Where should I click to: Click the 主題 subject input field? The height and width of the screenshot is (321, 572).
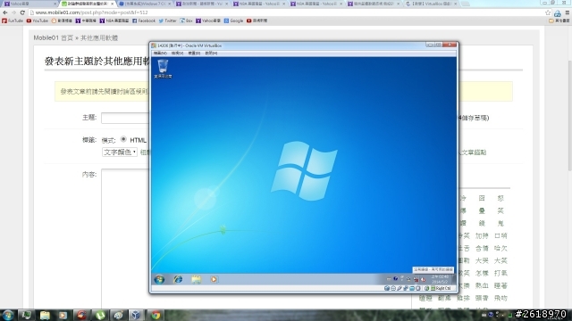pyautogui.click(x=125, y=118)
